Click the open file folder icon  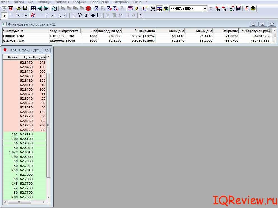pos(18,9)
